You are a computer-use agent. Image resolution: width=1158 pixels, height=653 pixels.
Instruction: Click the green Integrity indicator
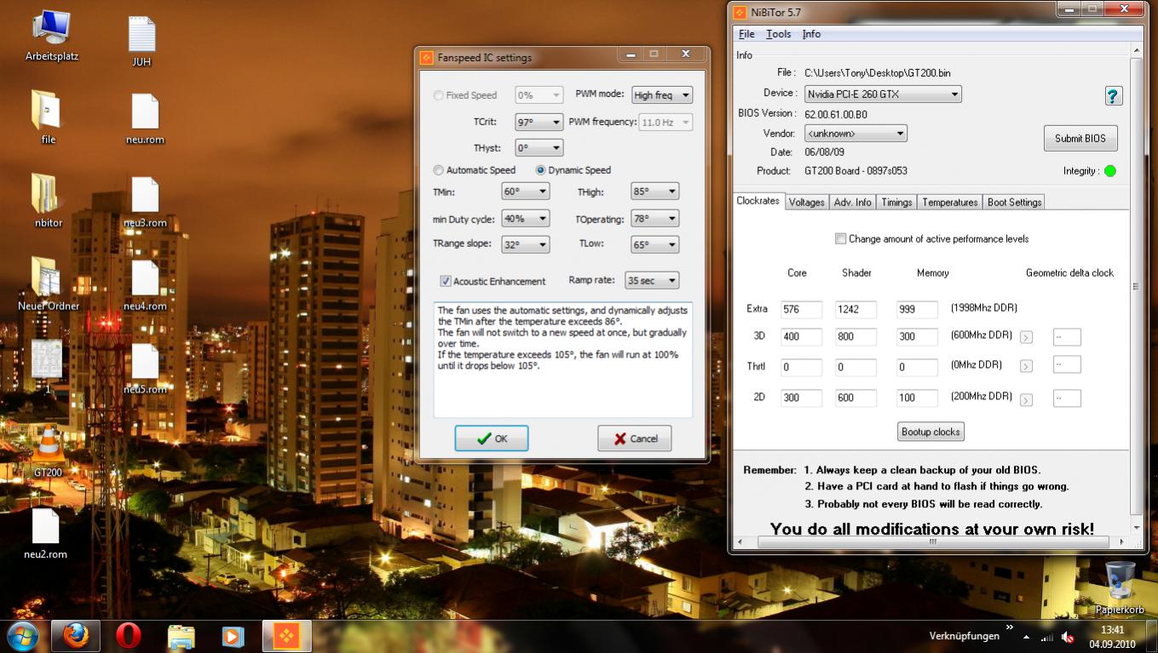(x=1110, y=171)
